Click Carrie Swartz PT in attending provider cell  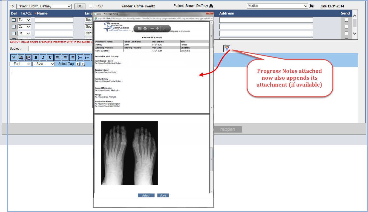click(x=102, y=51)
